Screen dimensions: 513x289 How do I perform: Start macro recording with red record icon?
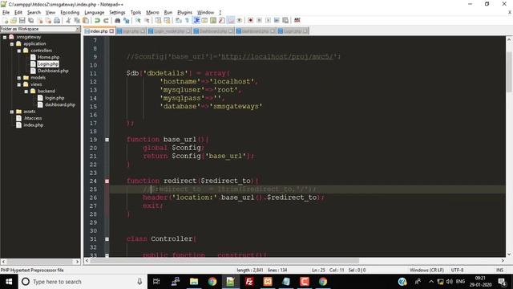pyautogui.click(x=250, y=20)
